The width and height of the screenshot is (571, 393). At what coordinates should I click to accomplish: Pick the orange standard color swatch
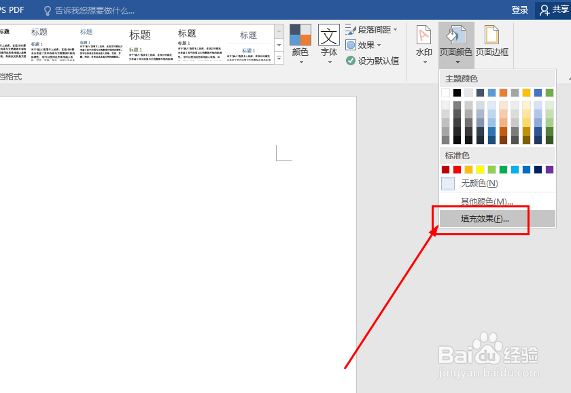coord(468,169)
